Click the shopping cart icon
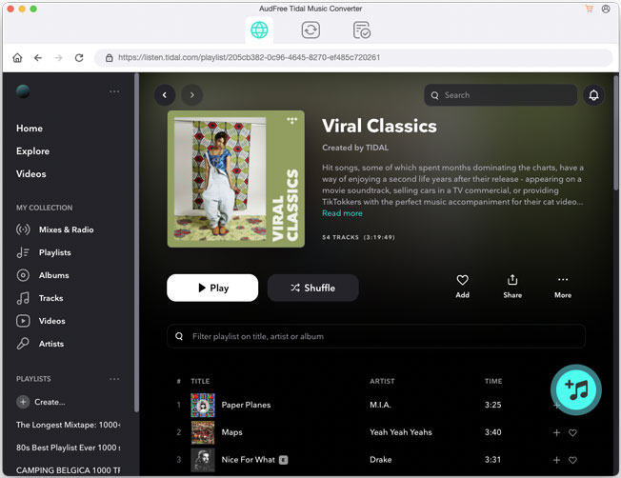 589,9
